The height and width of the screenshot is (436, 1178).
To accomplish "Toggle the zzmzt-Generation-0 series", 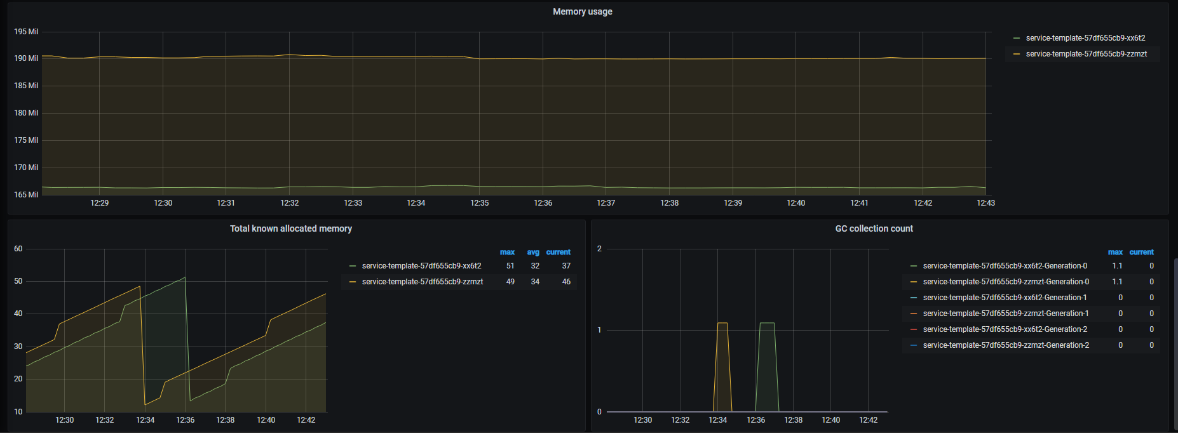I will 1006,282.
